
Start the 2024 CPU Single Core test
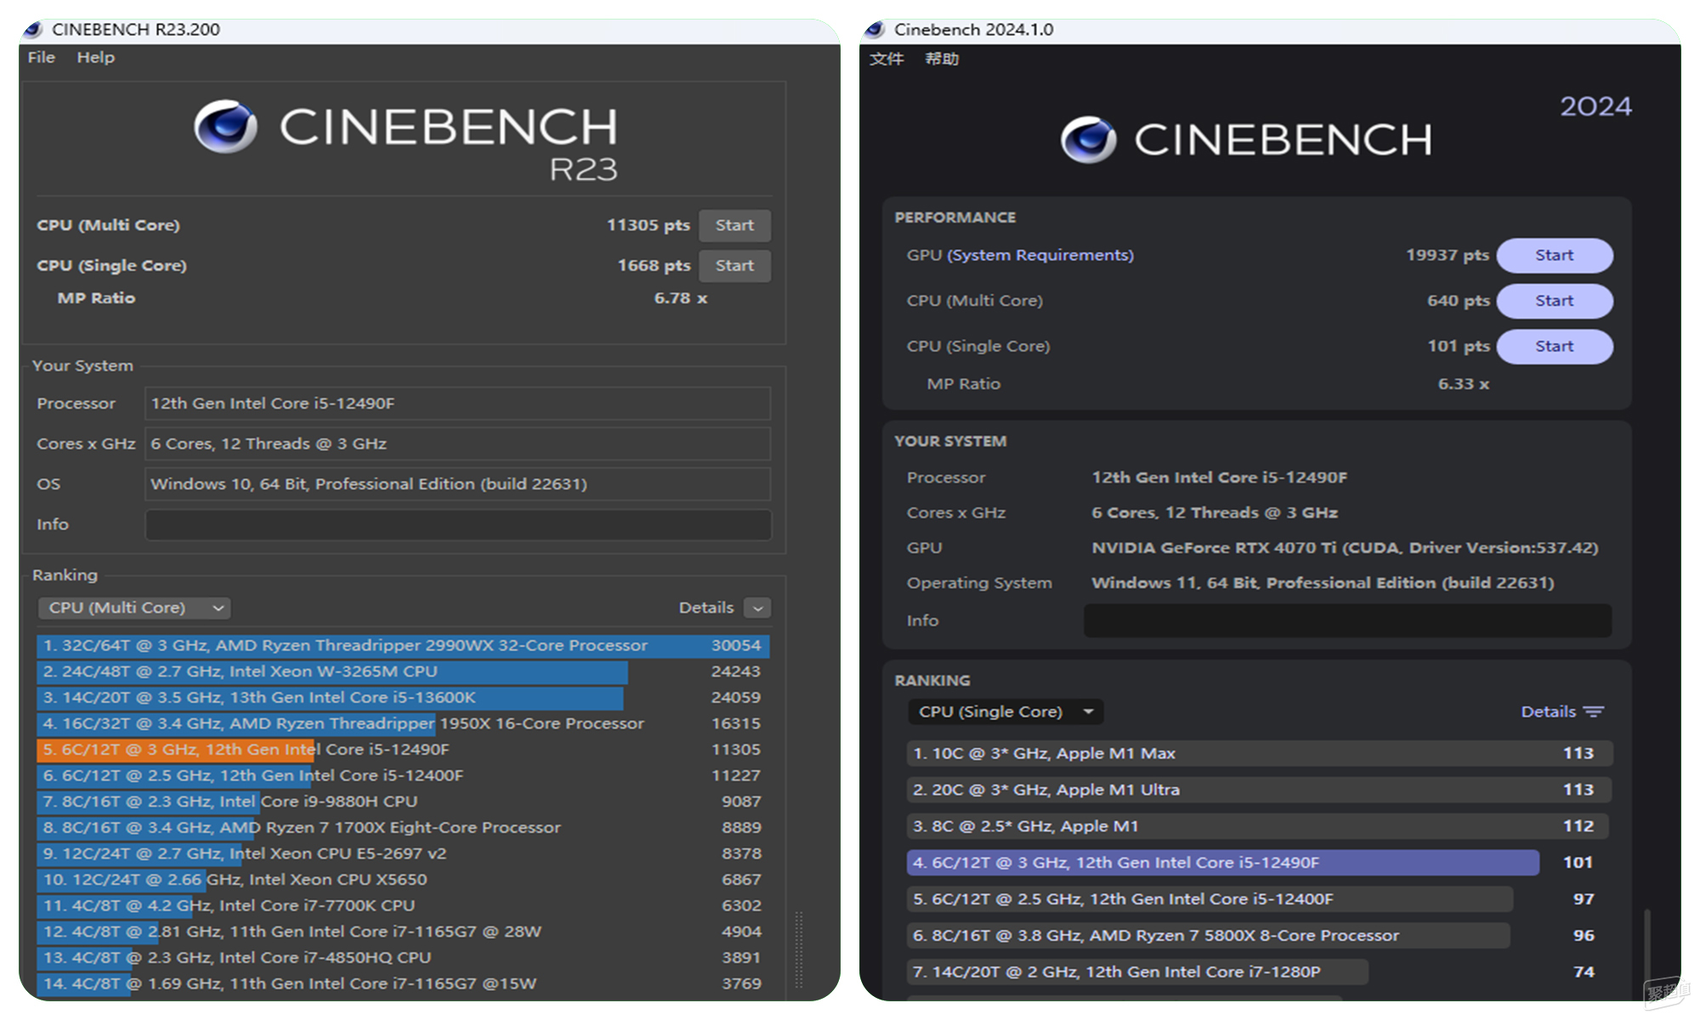click(1555, 346)
